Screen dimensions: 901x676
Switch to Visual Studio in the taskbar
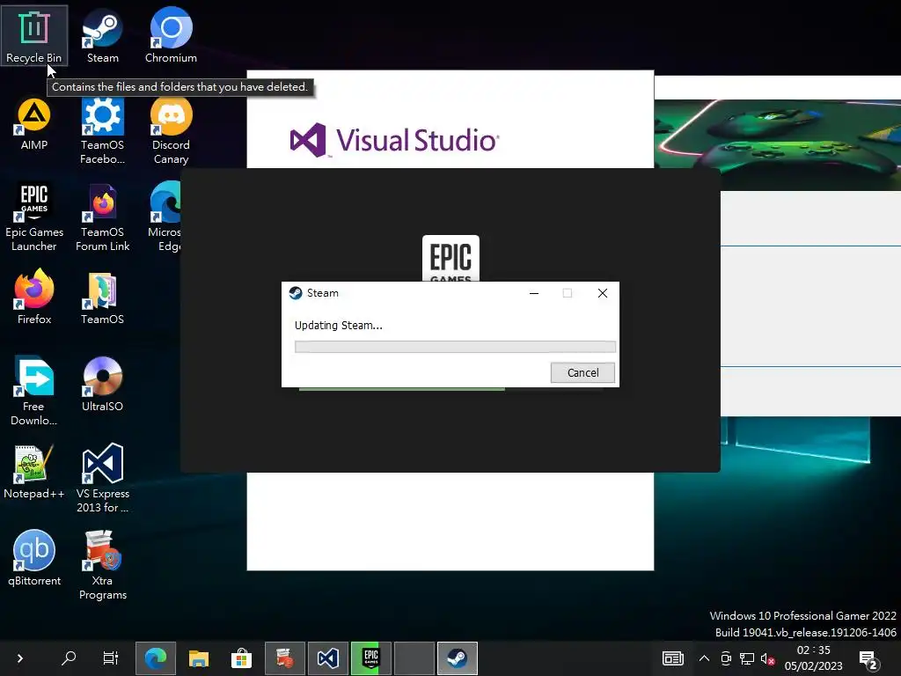pos(328,658)
